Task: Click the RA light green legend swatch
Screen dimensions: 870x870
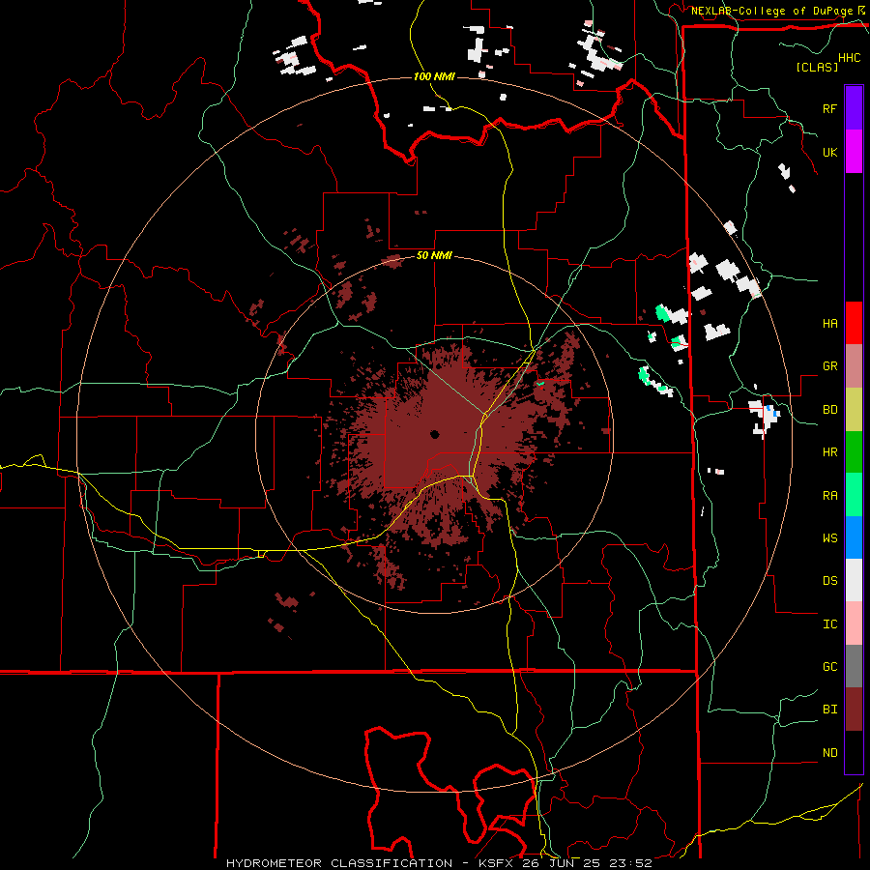Action: point(854,495)
